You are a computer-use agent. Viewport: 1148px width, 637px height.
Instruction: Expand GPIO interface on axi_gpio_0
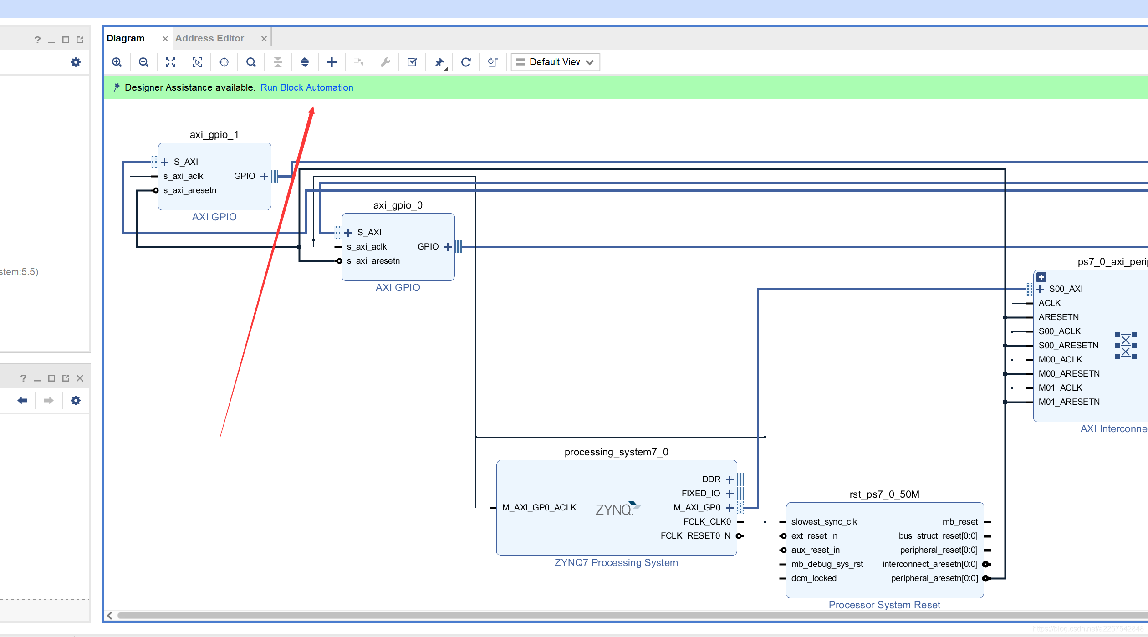tap(448, 247)
